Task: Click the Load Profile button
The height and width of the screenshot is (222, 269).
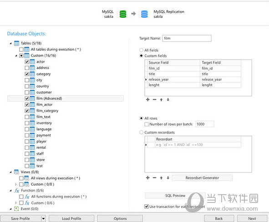Action: pos(71,218)
